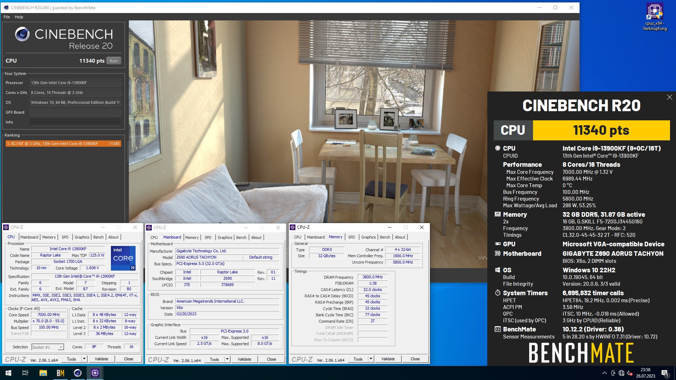
Task: Click Validate in the first CPU-Z window
Action: pyautogui.click(x=101, y=359)
